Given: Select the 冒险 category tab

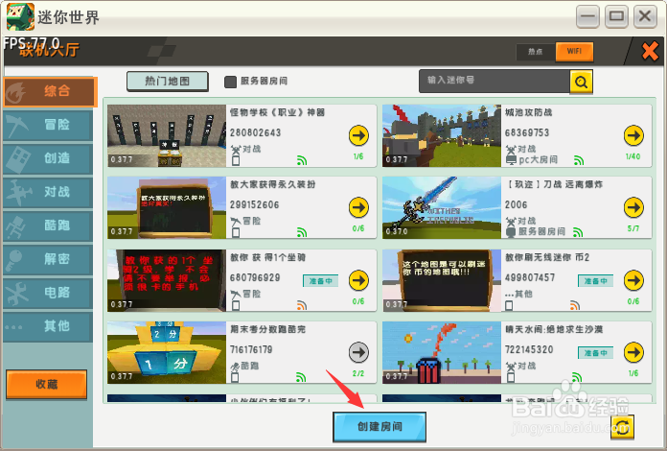Looking at the screenshot, I should (48, 125).
